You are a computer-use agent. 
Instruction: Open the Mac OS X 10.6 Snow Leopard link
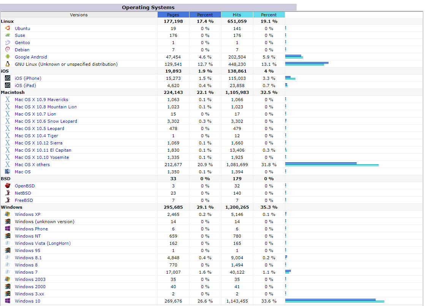(46, 121)
